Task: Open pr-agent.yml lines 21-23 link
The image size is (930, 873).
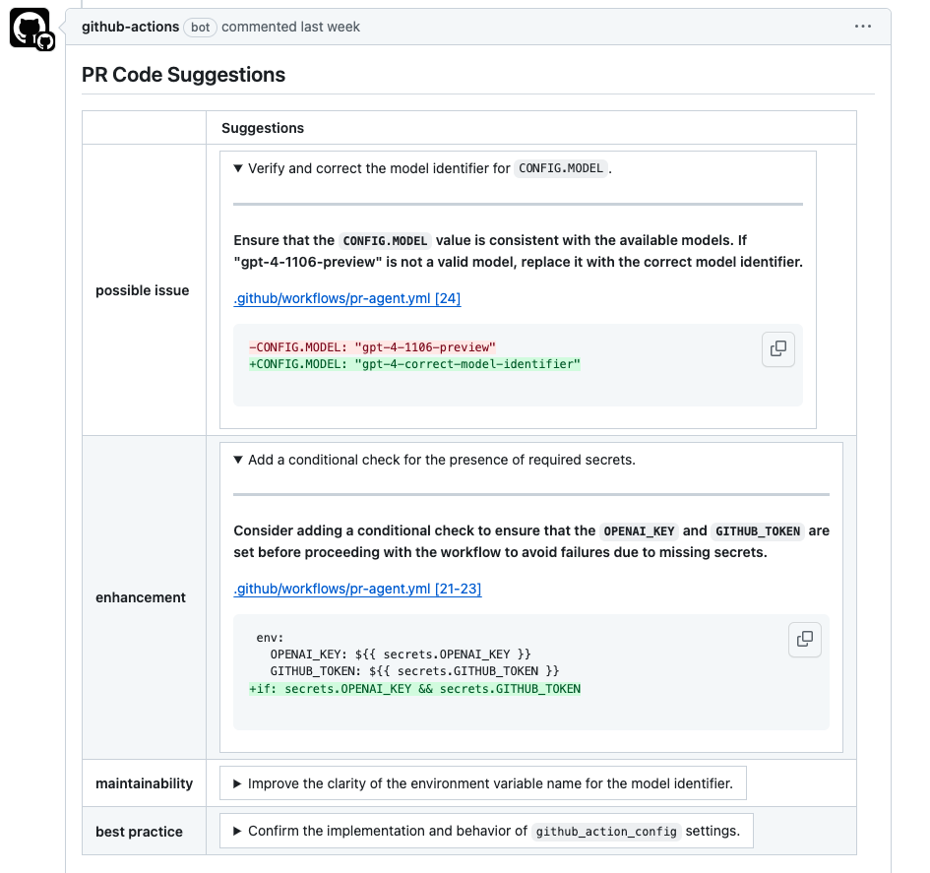Action: tap(357, 589)
